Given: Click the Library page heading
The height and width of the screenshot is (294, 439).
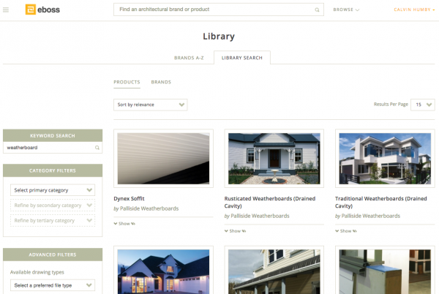Looking at the screenshot, I should (x=219, y=37).
